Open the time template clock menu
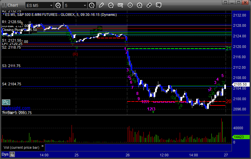 pyautogui.click(x=92, y=5)
